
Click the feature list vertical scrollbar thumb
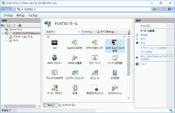click(129, 57)
